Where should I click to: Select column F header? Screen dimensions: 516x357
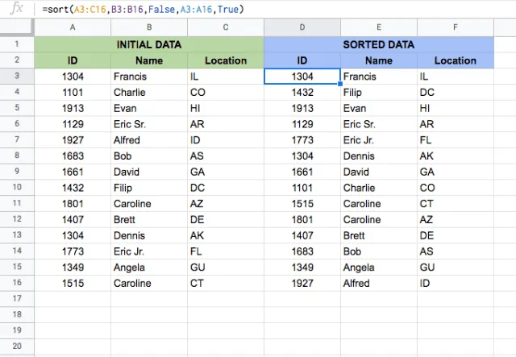click(x=456, y=27)
